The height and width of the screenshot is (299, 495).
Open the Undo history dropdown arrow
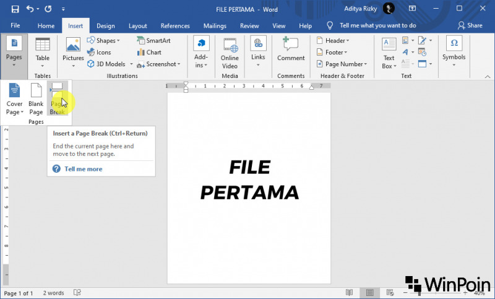[x=38, y=9]
